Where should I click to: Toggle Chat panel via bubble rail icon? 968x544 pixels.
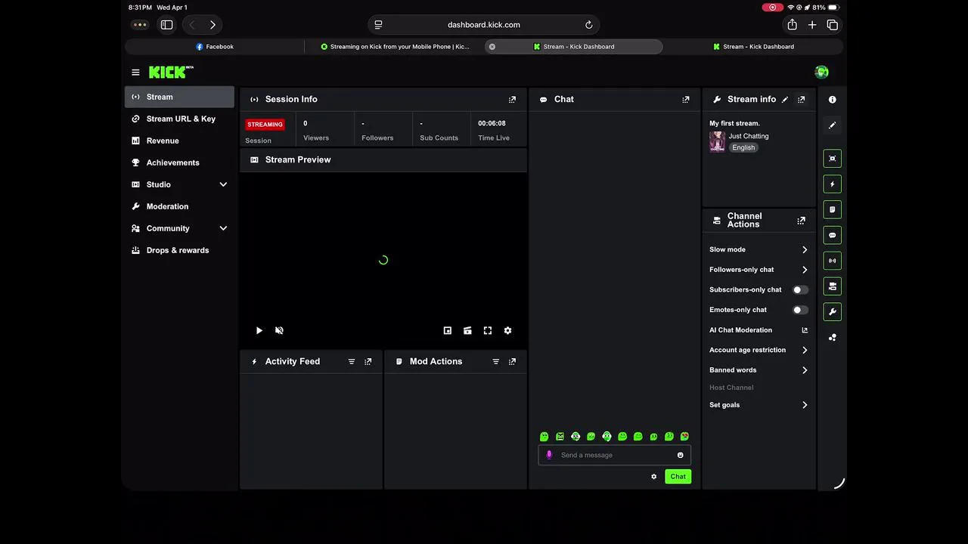[833, 235]
